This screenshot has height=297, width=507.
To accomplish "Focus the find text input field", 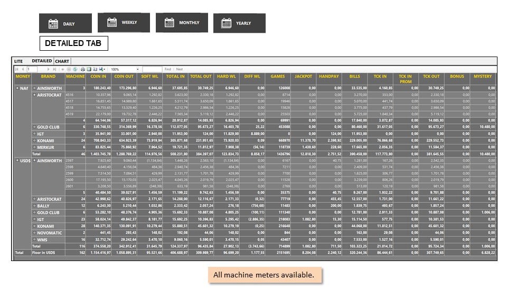I will (152, 69).
